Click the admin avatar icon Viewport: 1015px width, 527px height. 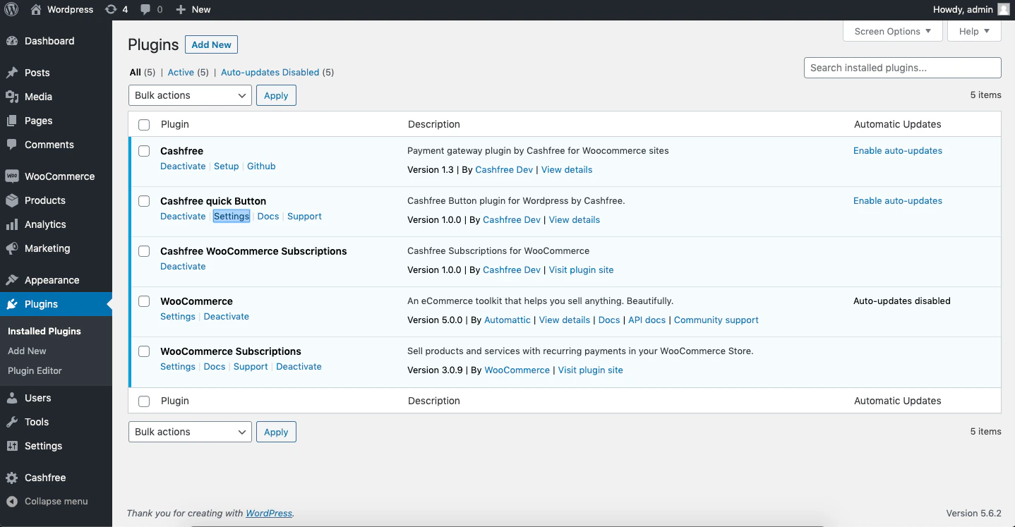[x=1003, y=10]
